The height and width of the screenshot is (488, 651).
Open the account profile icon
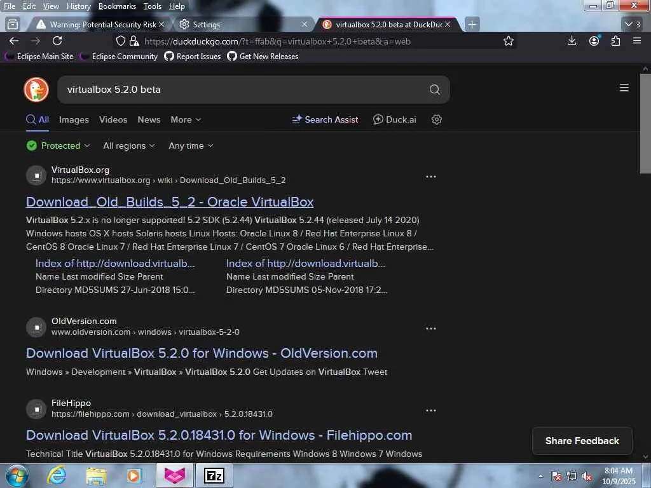[594, 41]
